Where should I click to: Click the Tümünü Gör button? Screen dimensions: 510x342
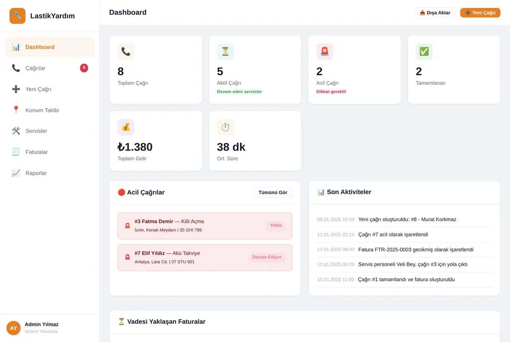(x=273, y=193)
